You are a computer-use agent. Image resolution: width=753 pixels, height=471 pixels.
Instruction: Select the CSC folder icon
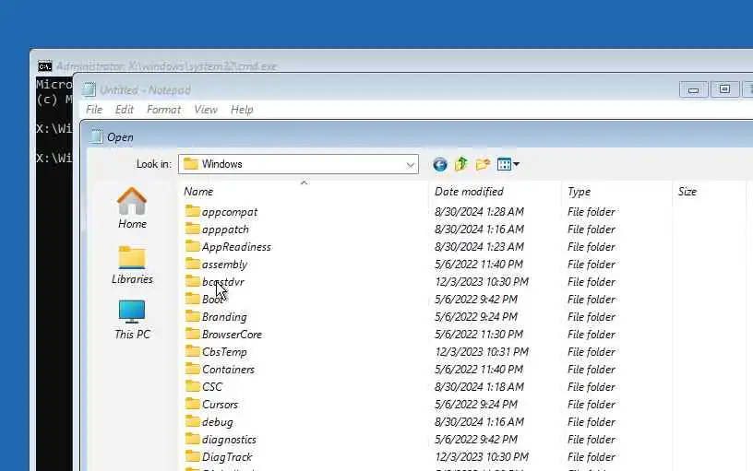tap(193, 386)
